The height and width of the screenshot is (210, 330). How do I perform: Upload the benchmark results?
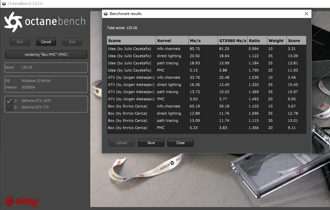[122, 143]
